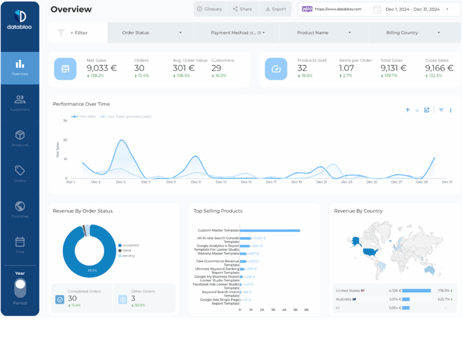Toggle the Year/Period switch
Viewport: 462px width, 355px height.
coord(20,288)
